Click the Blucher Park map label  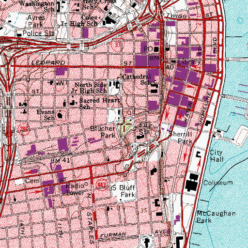(103, 132)
